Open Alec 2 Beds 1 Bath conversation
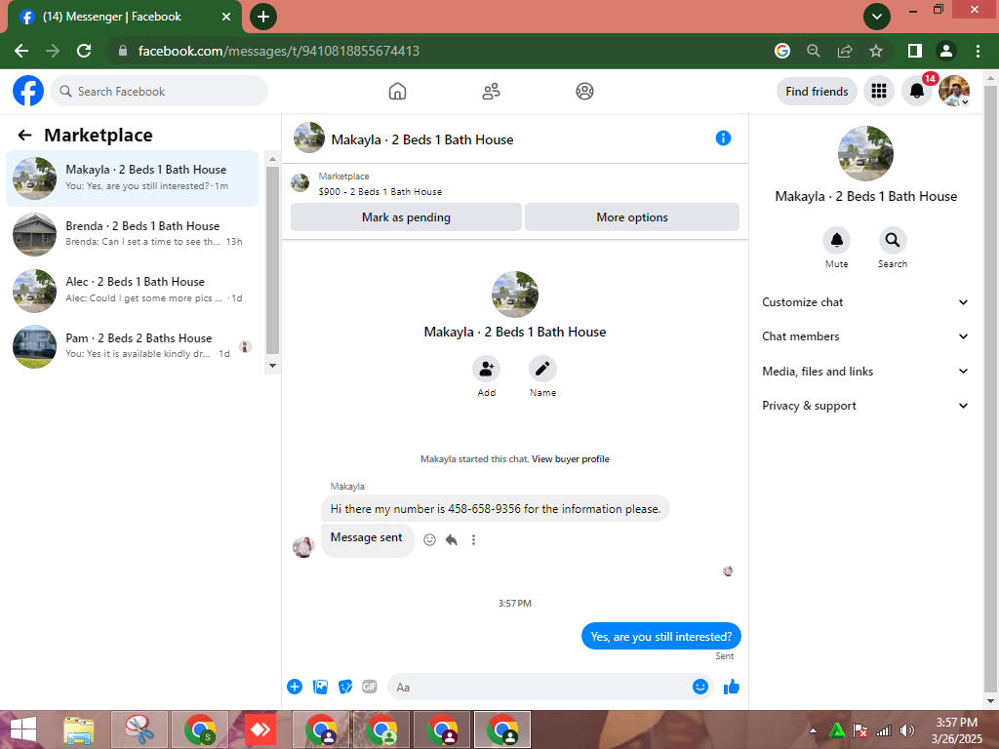 point(133,290)
